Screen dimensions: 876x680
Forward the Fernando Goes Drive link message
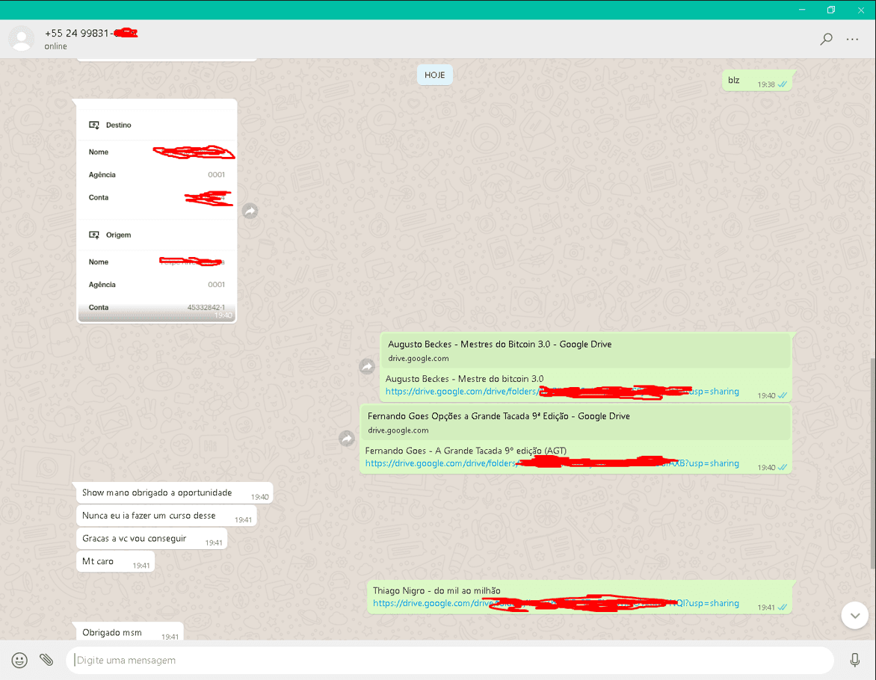[x=347, y=438]
